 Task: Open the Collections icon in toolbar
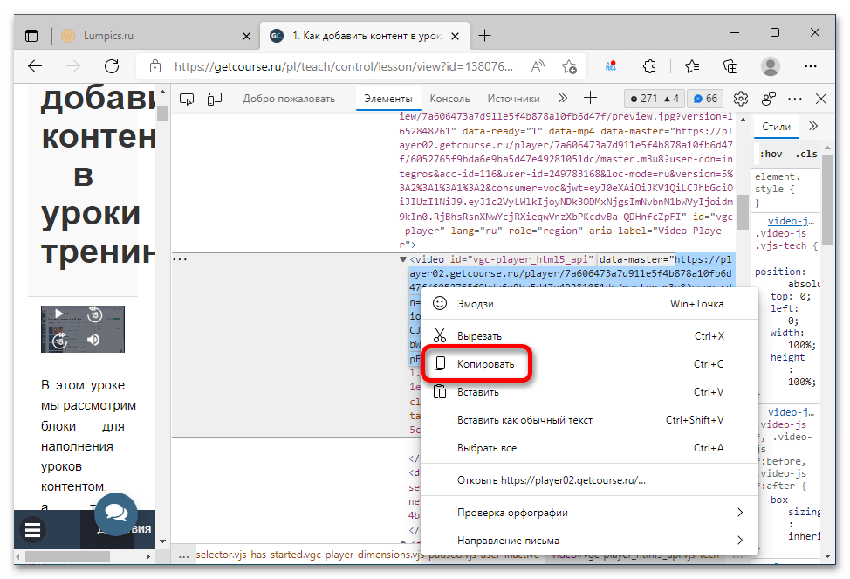pyautogui.click(x=730, y=66)
